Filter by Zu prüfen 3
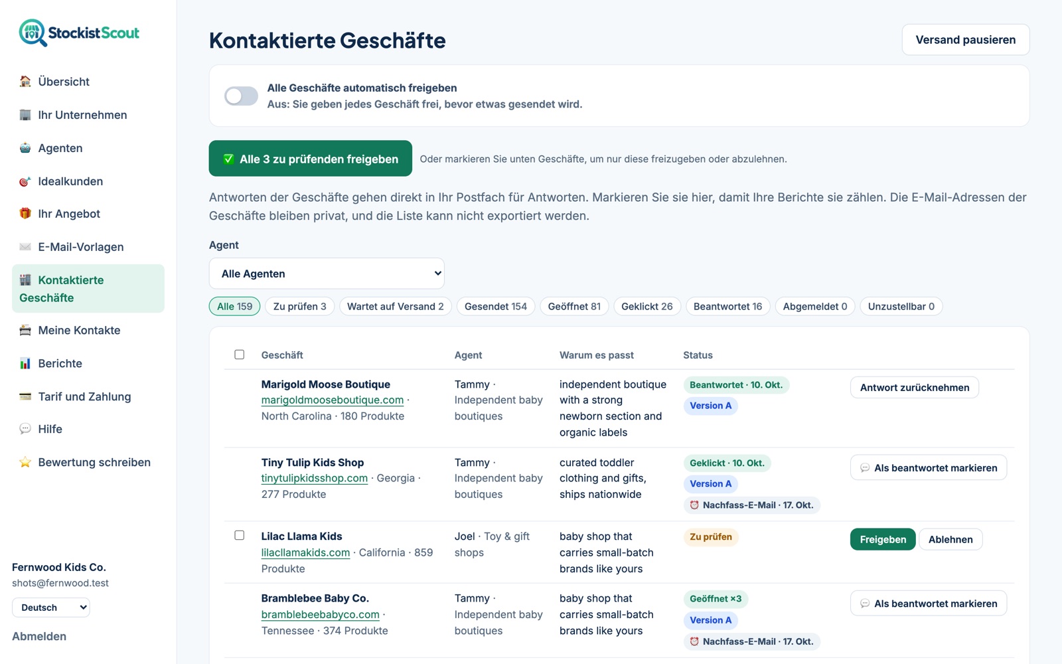 (x=300, y=306)
